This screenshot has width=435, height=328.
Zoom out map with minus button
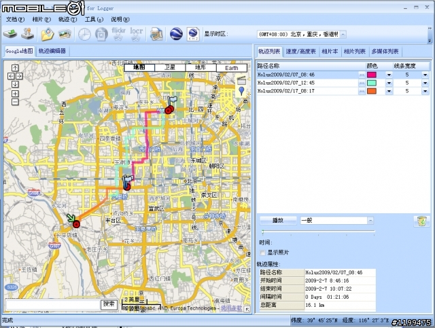[15, 102]
